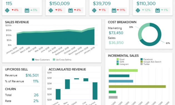Image resolution: width=175 pixels, height=105 pixels.
Task: Click the target icon in the $150,009 card
Action: point(51,10)
